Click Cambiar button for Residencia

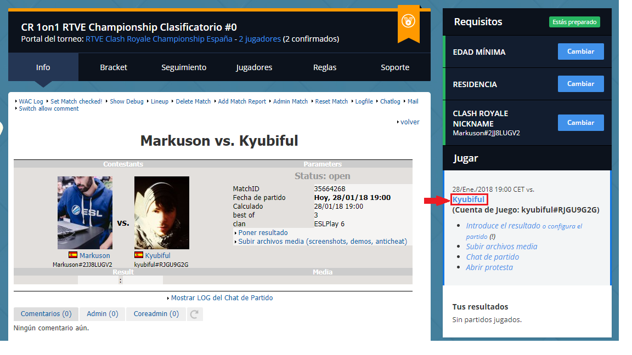click(581, 84)
